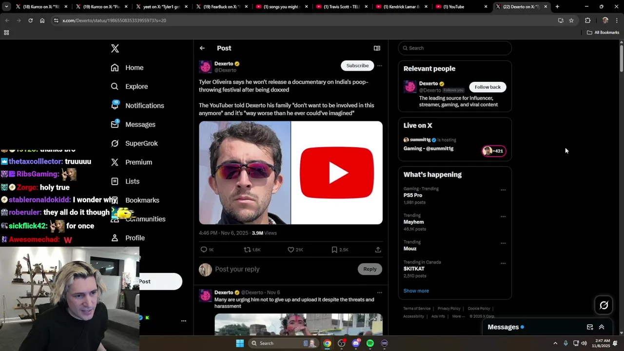Viewport: 624px width, 351px height.
Task: Open Chrome from the taskbar
Action: click(x=327, y=343)
